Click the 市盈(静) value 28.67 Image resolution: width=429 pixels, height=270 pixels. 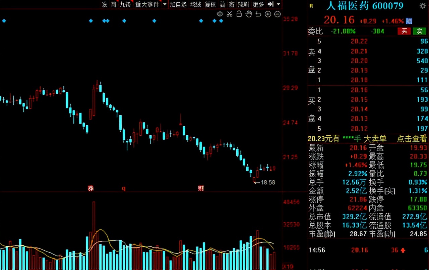point(358,234)
